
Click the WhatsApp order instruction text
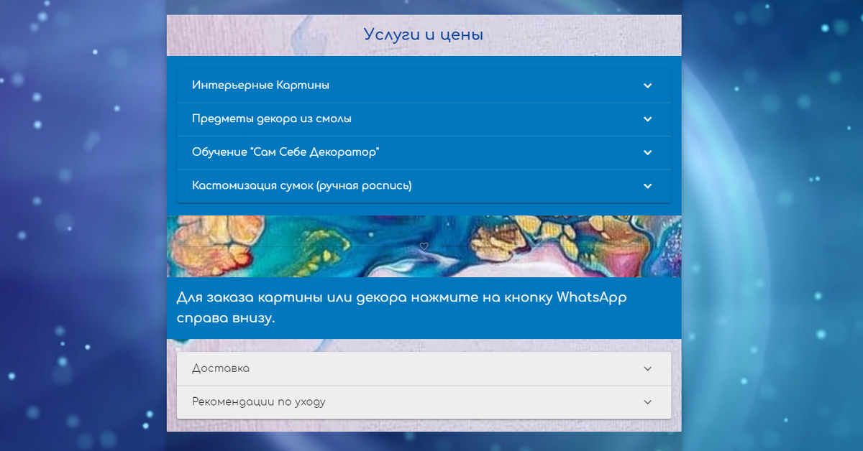[x=401, y=308]
